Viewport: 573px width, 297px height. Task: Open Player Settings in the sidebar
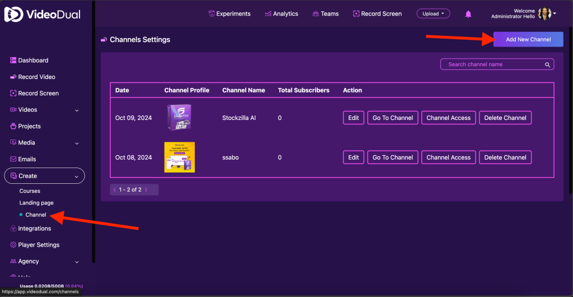[x=39, y=245]
